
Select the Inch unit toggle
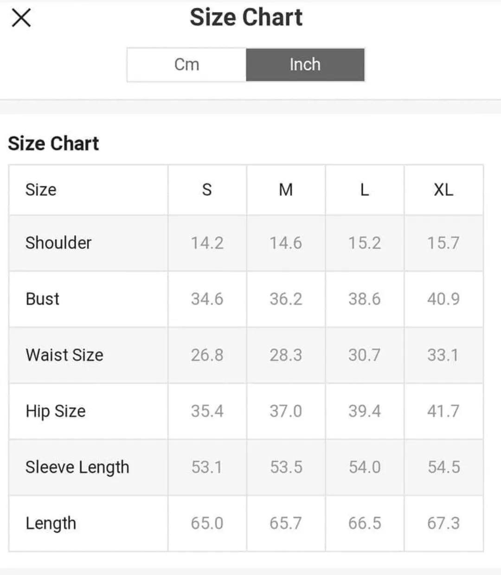click(305, 64)
